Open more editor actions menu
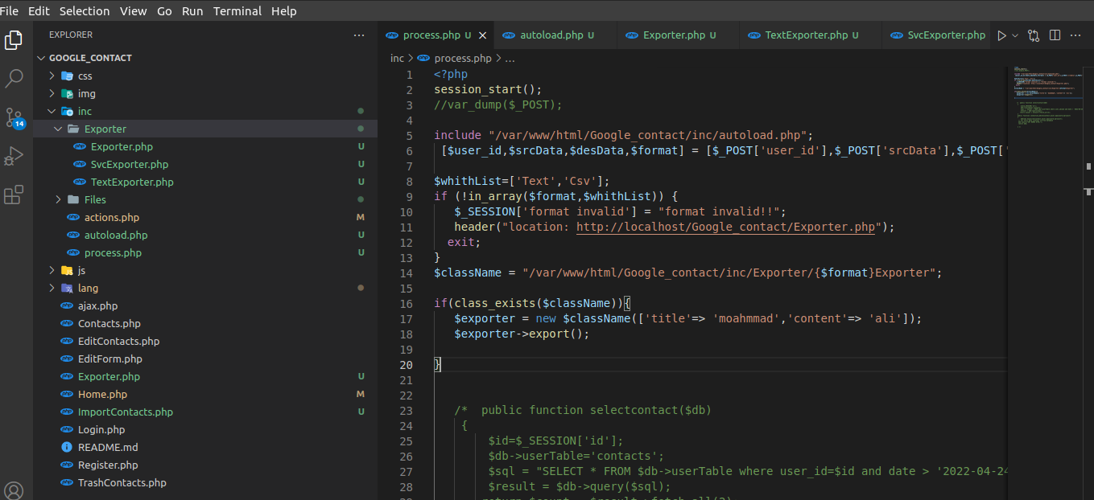The height and width of the screenshot is (500, 1094). (1076, 35)
